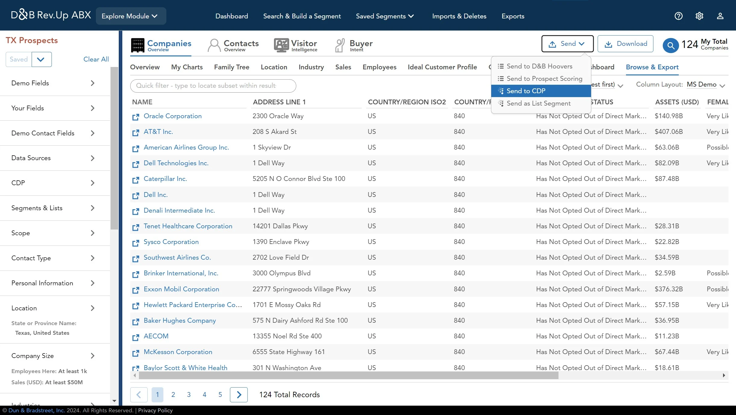Click the Companies Overview building icon
The image size is (736, 415).
(138, 46)
